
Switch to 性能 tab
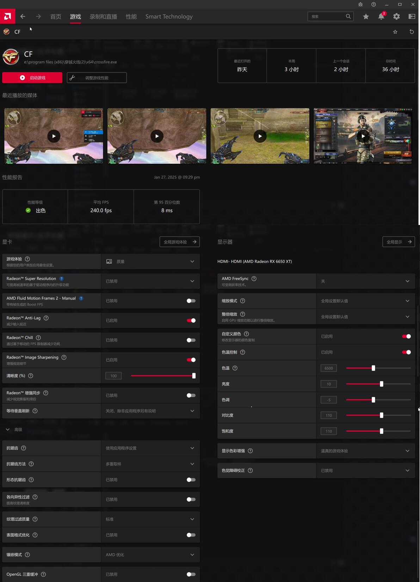click(x=131, y=17)
